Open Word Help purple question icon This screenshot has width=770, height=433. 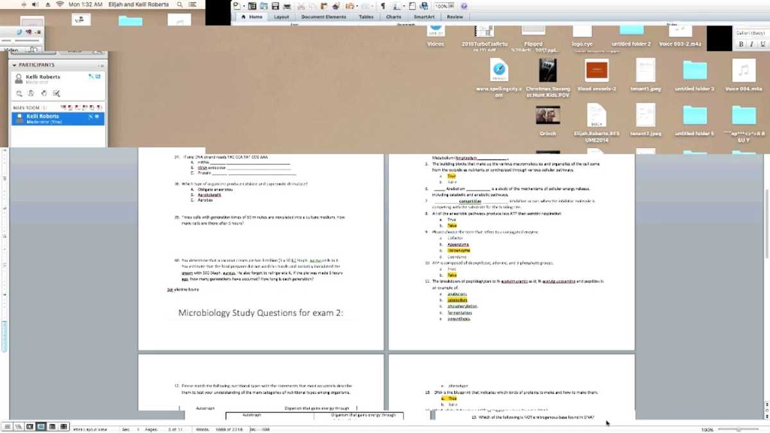point(464,6)
